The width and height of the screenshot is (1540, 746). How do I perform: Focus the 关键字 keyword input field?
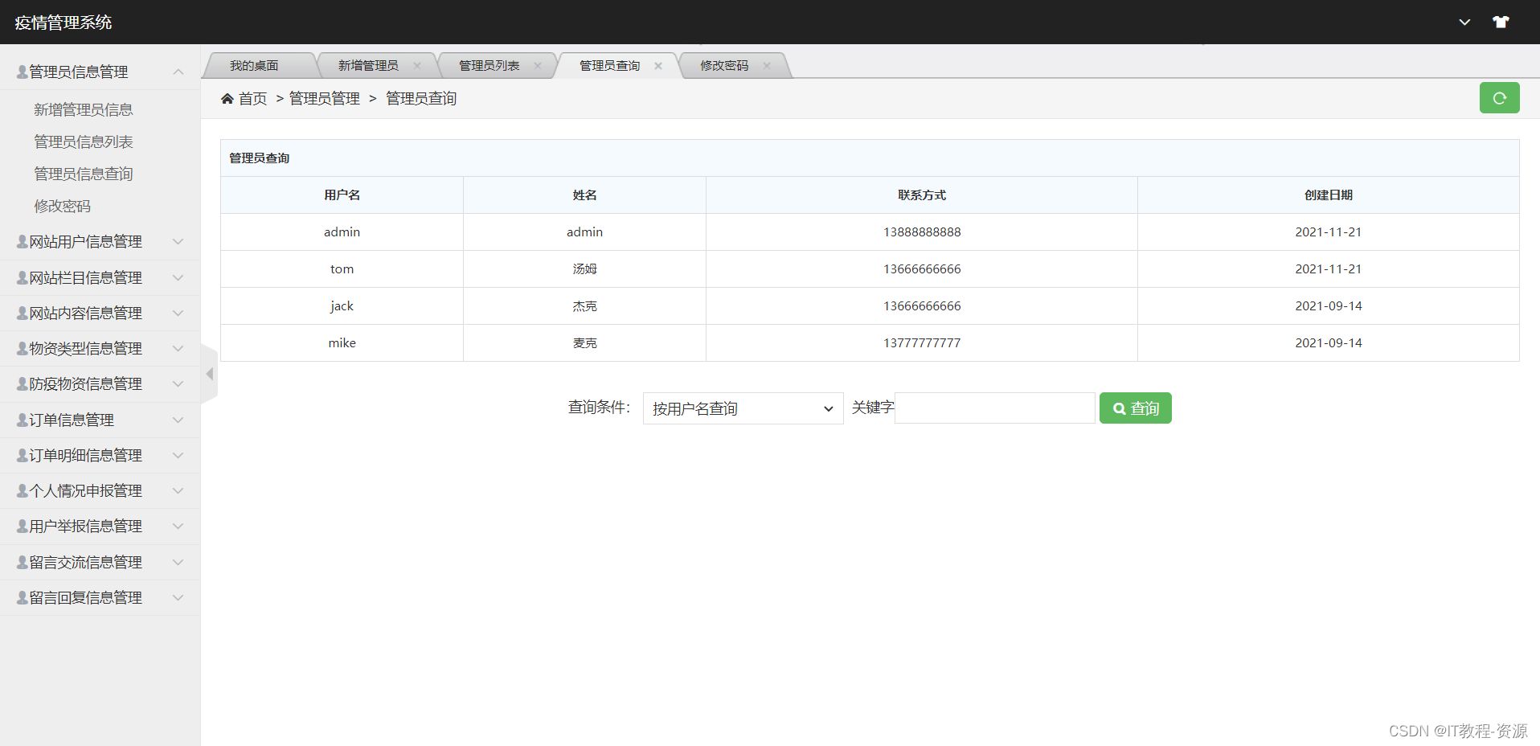(995, 408)
